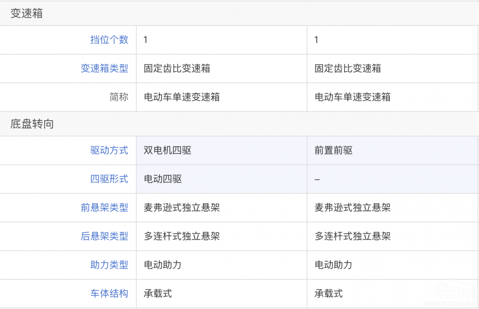Click the second column's 固定齿比变速箱 cell
Screen dimensions: 479x309
[348, 68]
